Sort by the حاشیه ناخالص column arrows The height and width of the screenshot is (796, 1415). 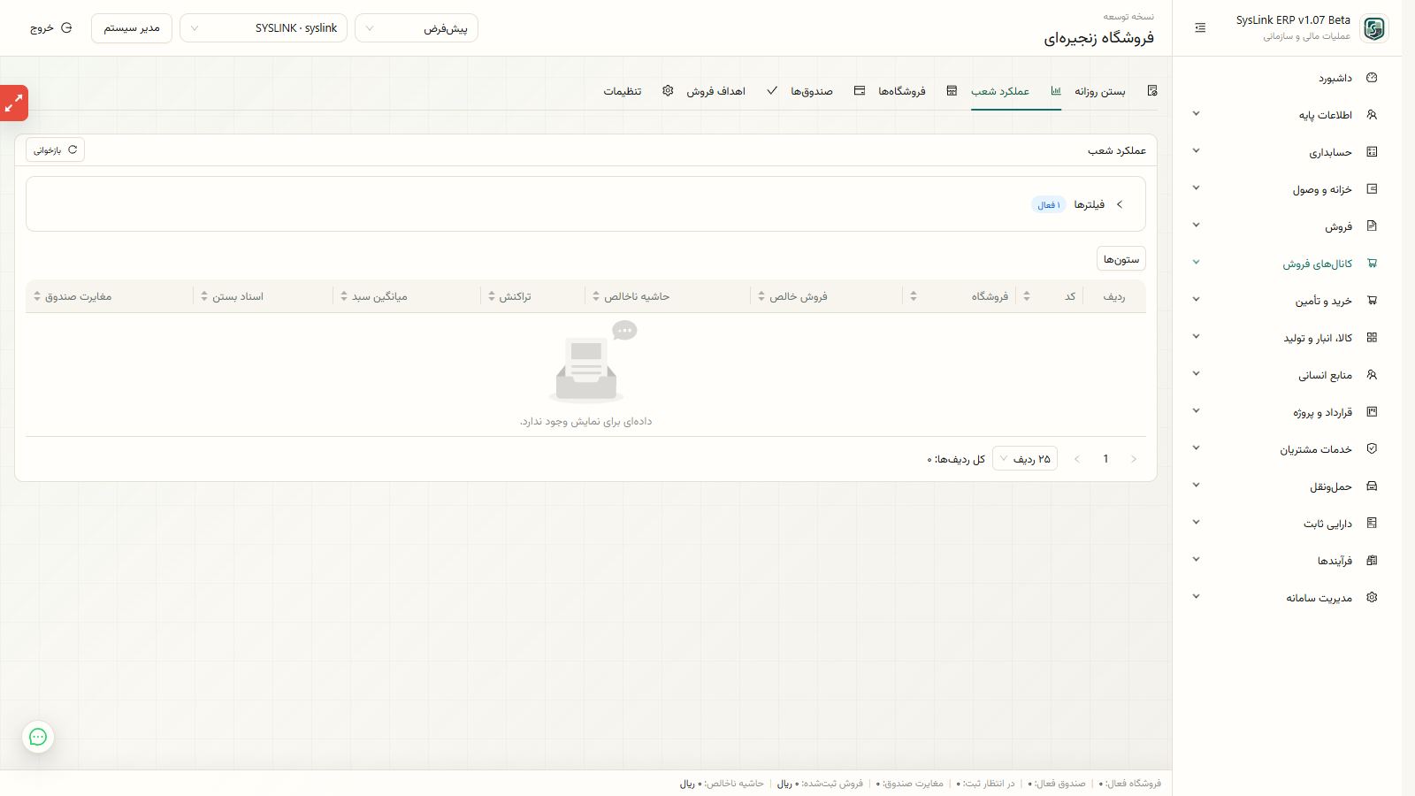click(x=596, y=296)
